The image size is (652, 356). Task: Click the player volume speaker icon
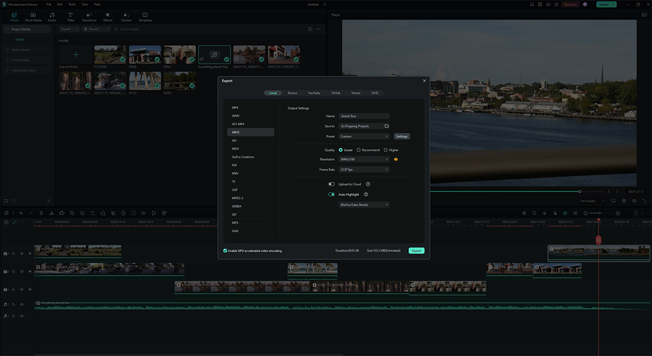click(x=634, y=201)
